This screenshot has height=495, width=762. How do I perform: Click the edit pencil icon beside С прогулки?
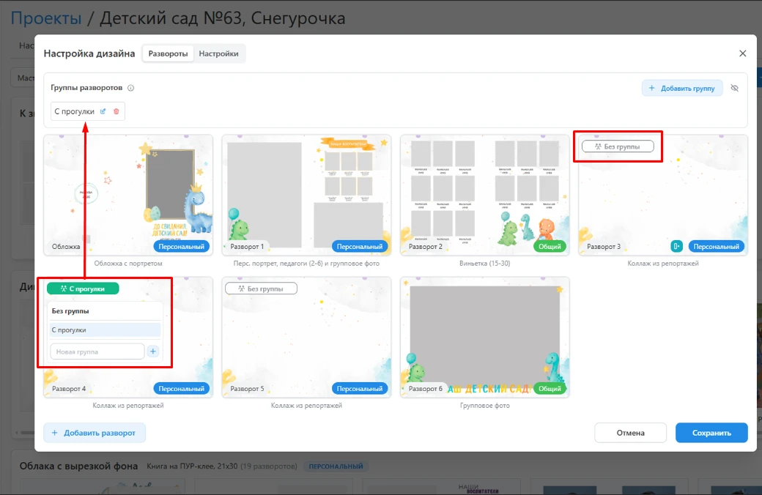point(103,111)
